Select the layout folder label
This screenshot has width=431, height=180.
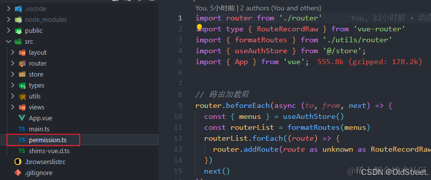(x=38, y=52)
